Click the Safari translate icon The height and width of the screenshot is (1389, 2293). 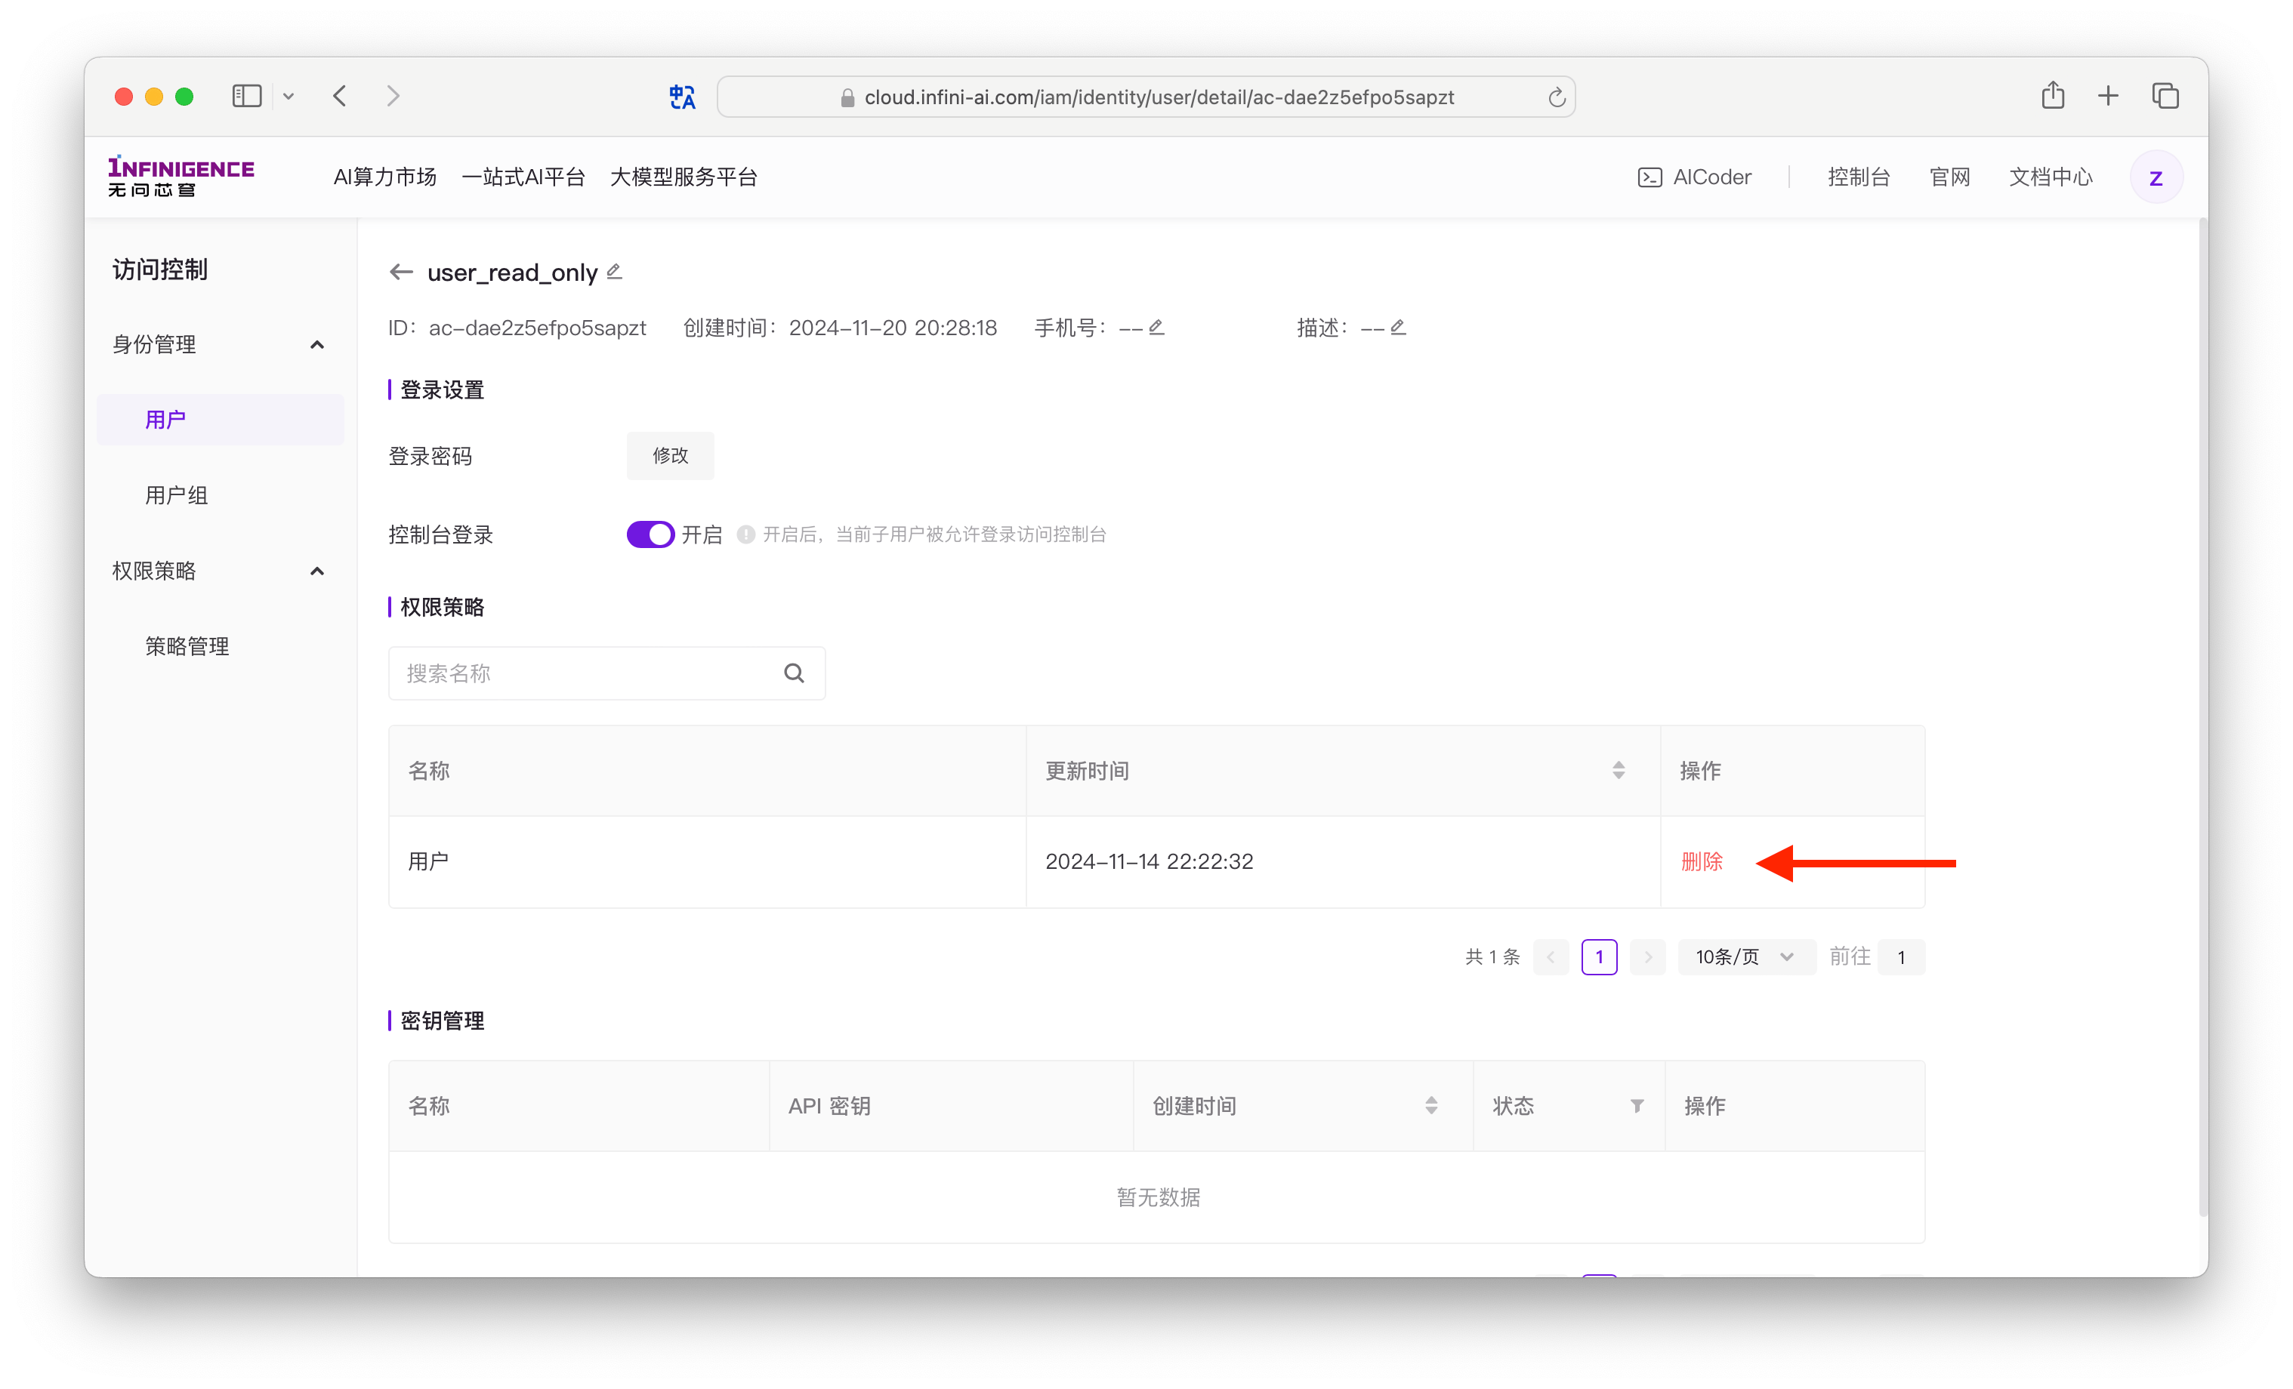coord(682,96)
